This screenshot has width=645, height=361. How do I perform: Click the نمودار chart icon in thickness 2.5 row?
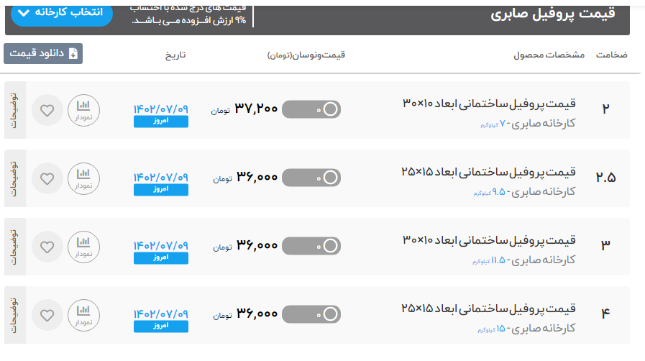point(84,178)
